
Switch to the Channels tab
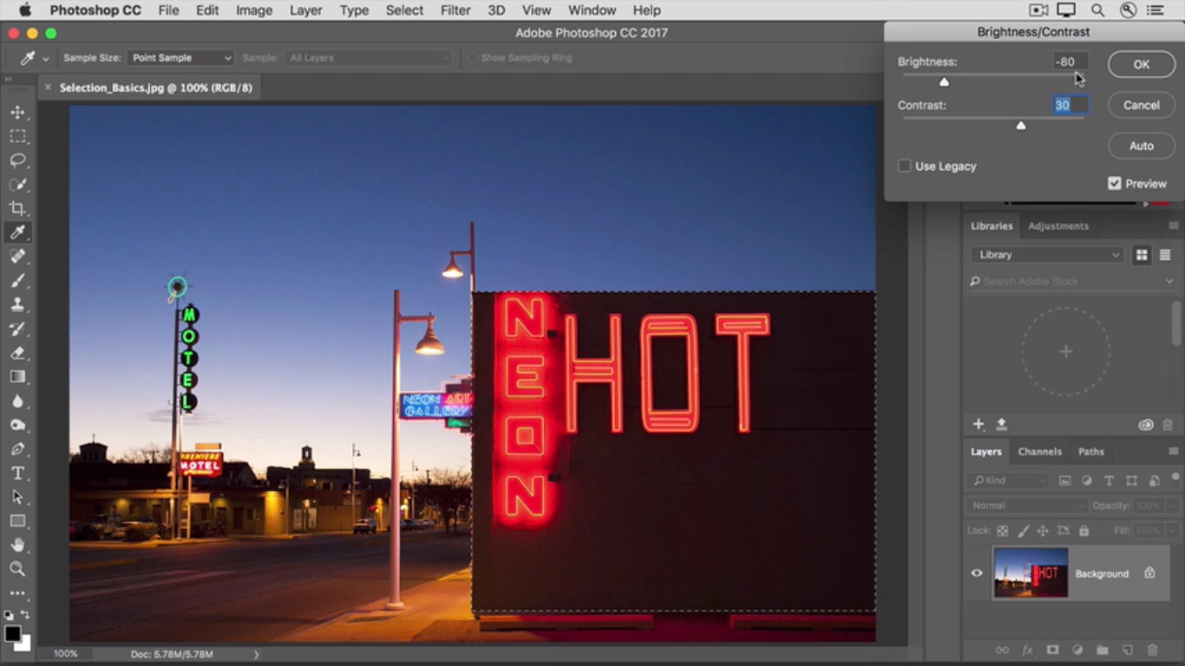click(1039, 452)
